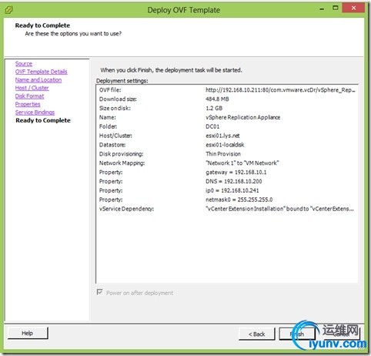Select the 484.8 MB download size value
Viewport: 371px width, 356px height.
tap(217, 99)
